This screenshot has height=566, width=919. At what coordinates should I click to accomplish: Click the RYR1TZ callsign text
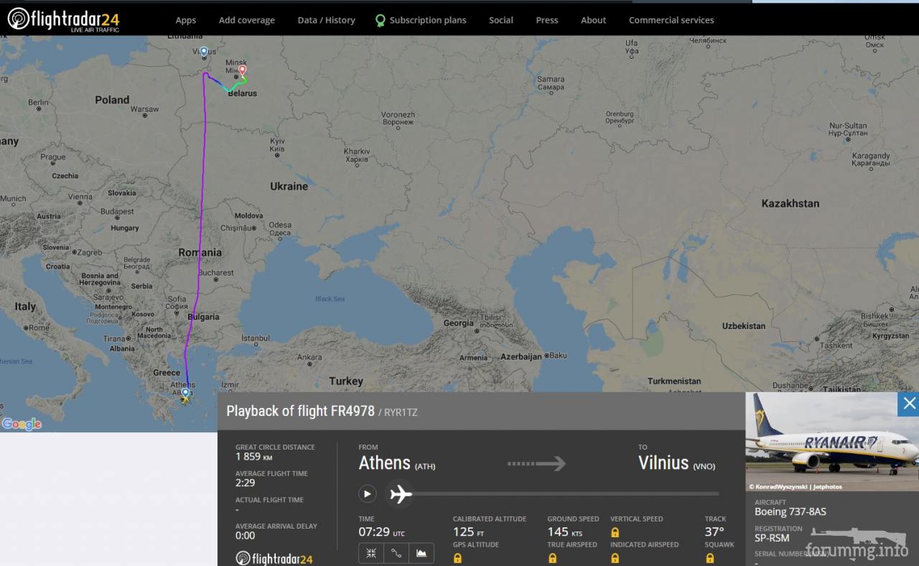click(401, 412)
